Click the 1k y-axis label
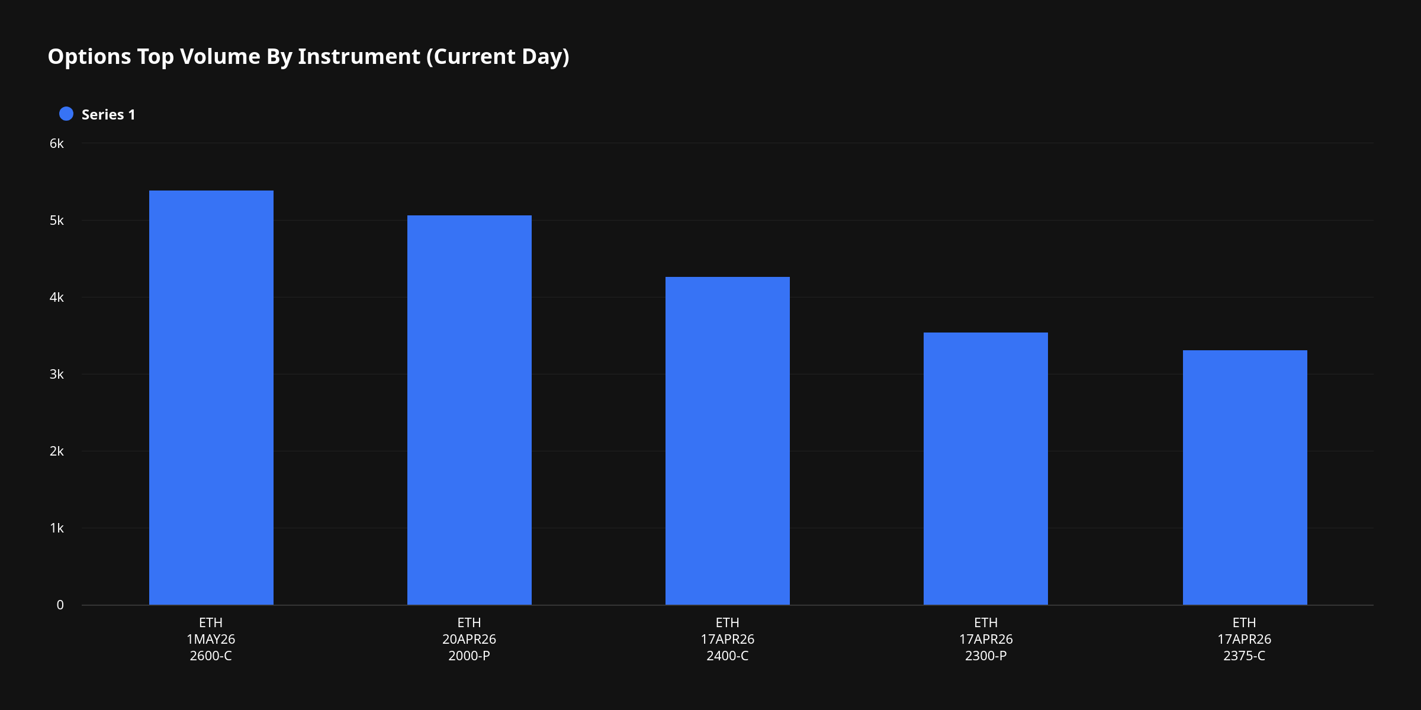The height and width of the screenshot is (710, 1421). coord(57,528)
